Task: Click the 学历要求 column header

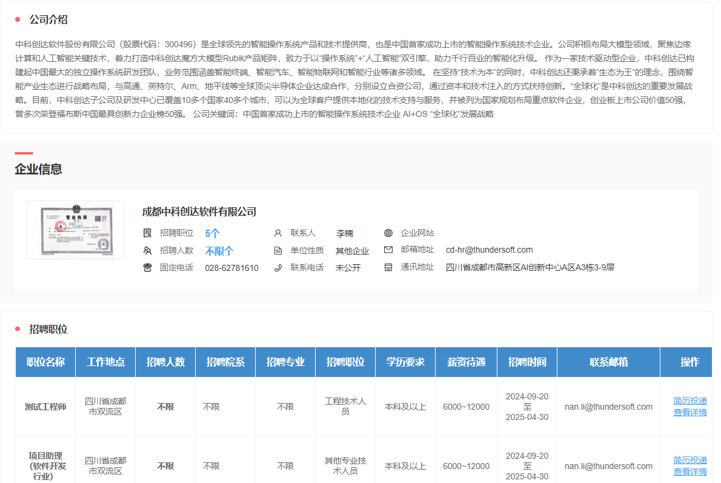Action: click(405, 362)
